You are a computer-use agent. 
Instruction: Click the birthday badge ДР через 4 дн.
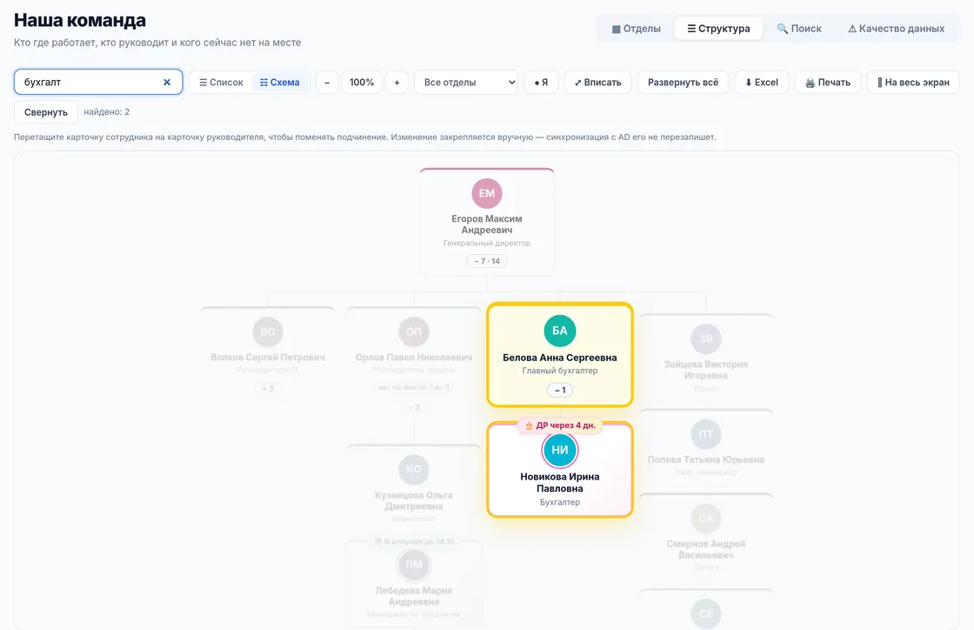(560, 426)
